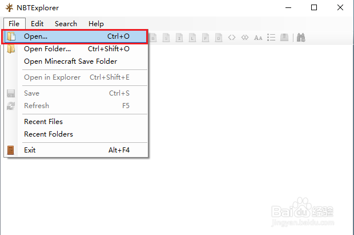This screenshot has height=235, width=354.
Task: Click the binoculars Find icon
Action: point(301,38)
